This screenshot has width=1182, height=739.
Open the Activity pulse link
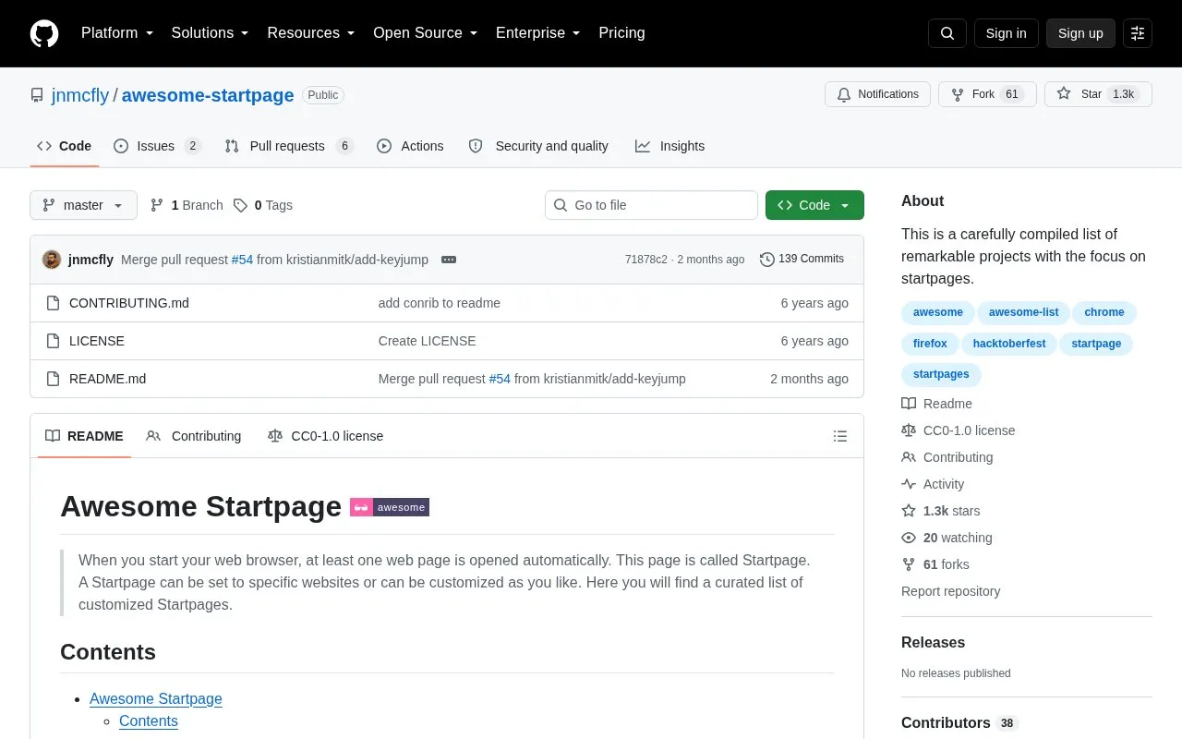(933, 484)
